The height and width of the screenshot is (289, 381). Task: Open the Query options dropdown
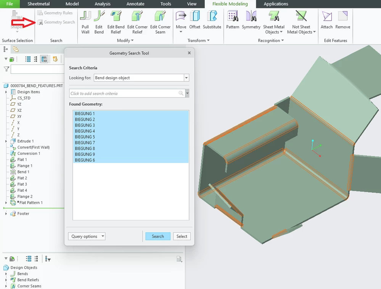coord(87,236)
